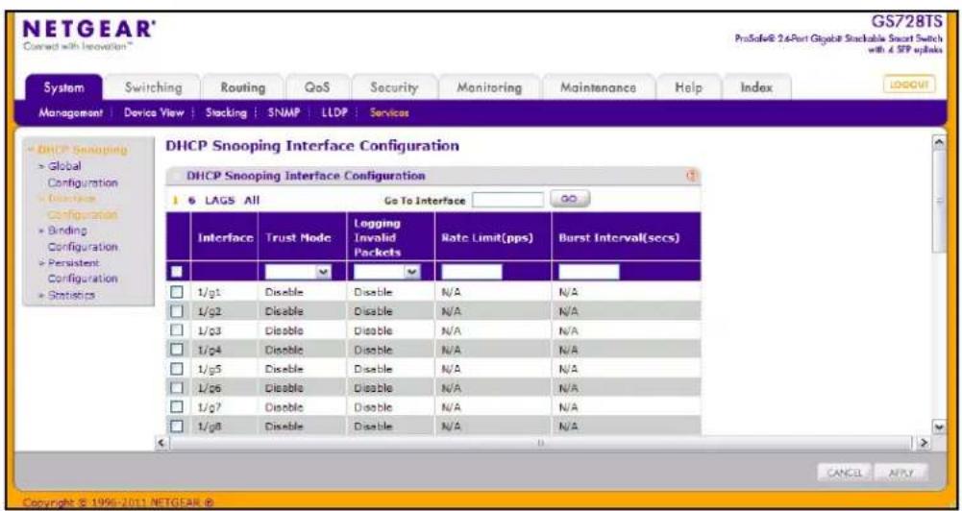Open Global Configuration in sidebar
The height and width of the screenshot is (511, 962).
pos(83,174)
